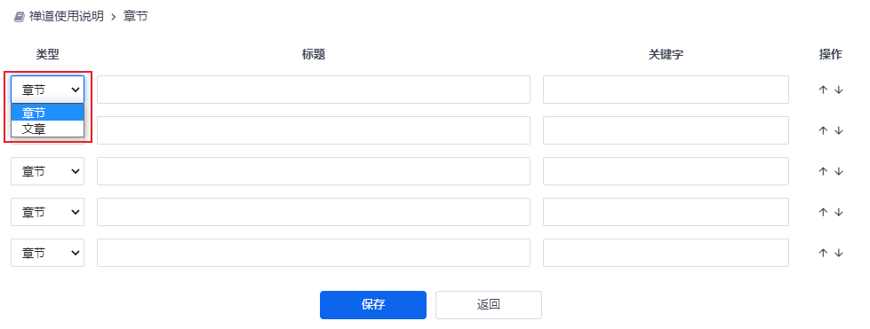
Task: Move fifth row down
Action: (x=838, y=253)
